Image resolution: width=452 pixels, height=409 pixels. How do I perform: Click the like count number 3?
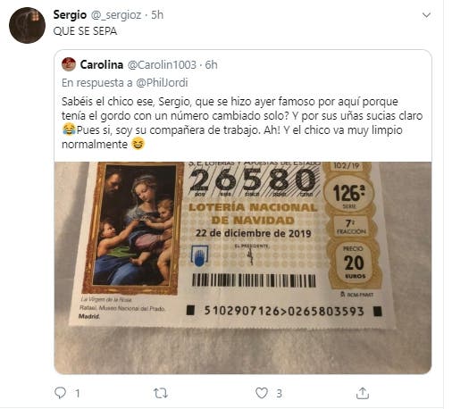[279, 394]
